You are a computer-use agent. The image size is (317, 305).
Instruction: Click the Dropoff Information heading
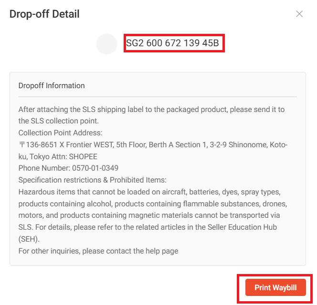click(x=52, y=86)
